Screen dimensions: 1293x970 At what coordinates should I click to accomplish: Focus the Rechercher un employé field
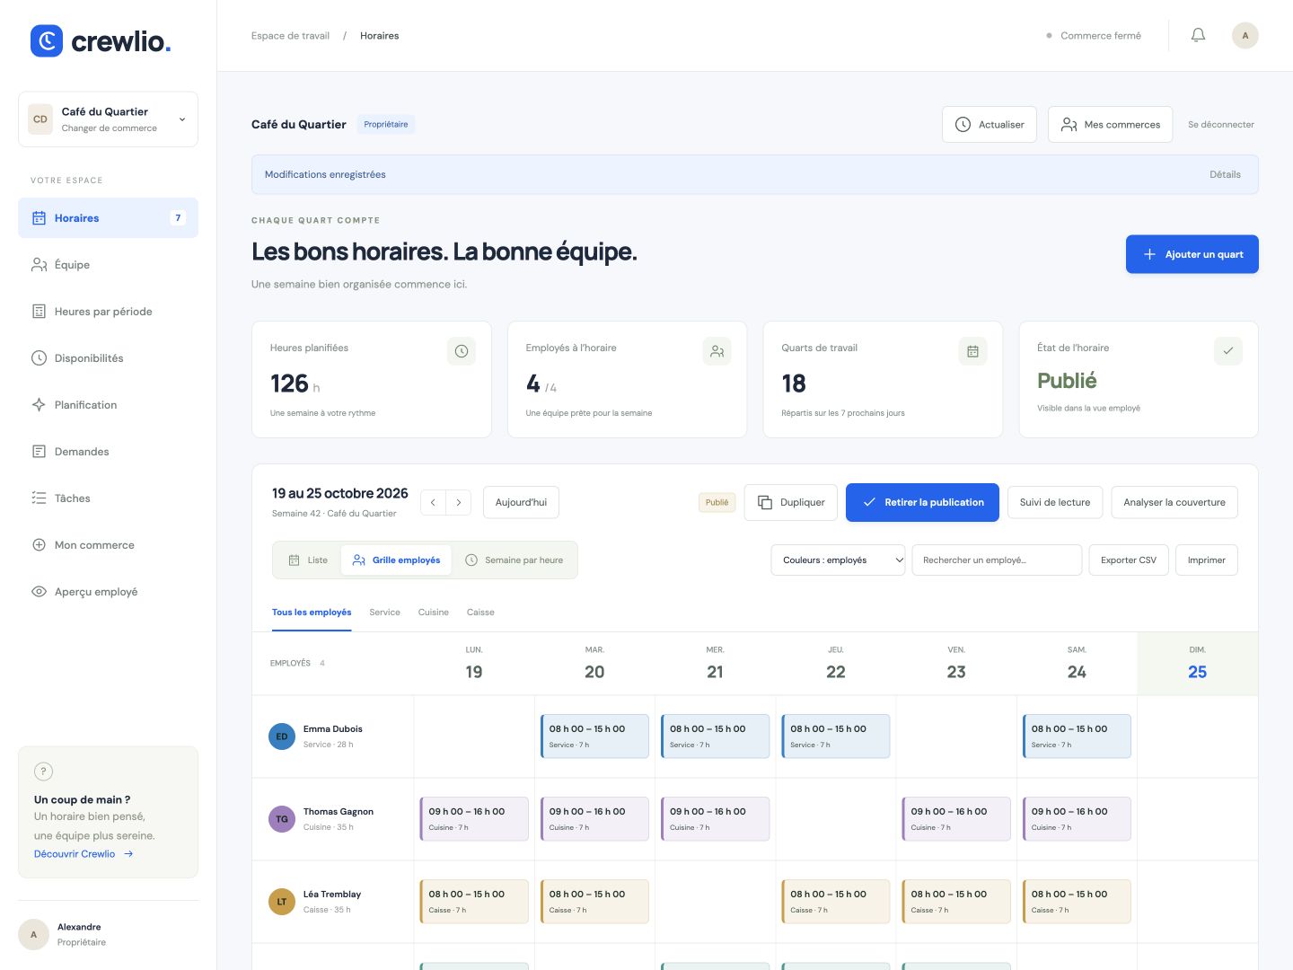997,560
